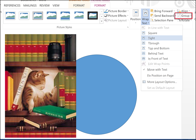Apply the second picture style thumbnail

coord(24,15)
